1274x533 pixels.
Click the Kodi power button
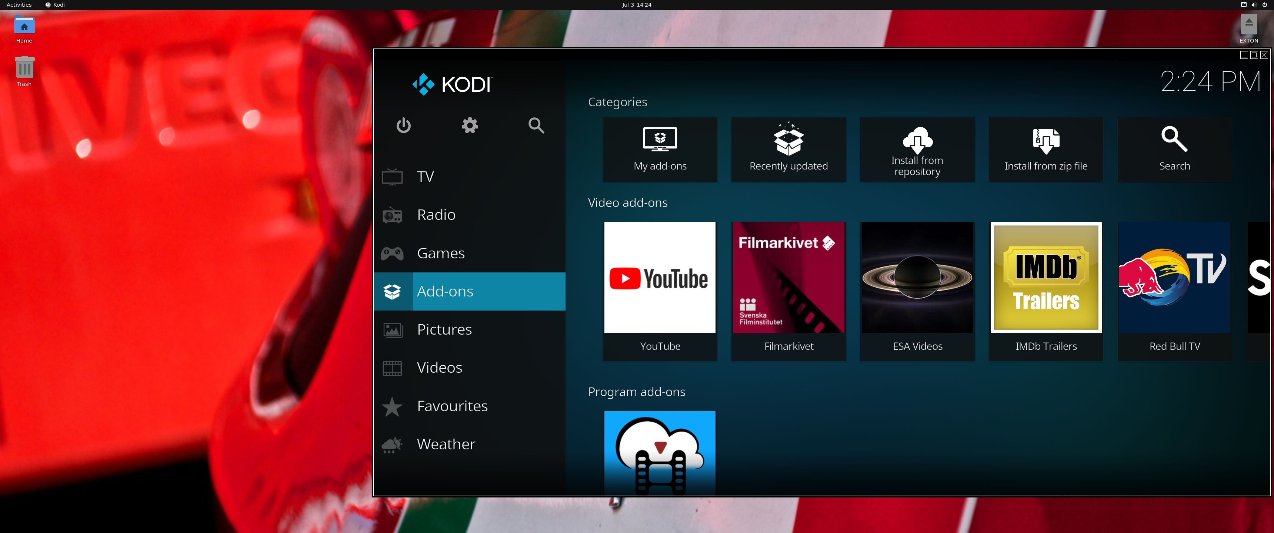coord(403,126)
